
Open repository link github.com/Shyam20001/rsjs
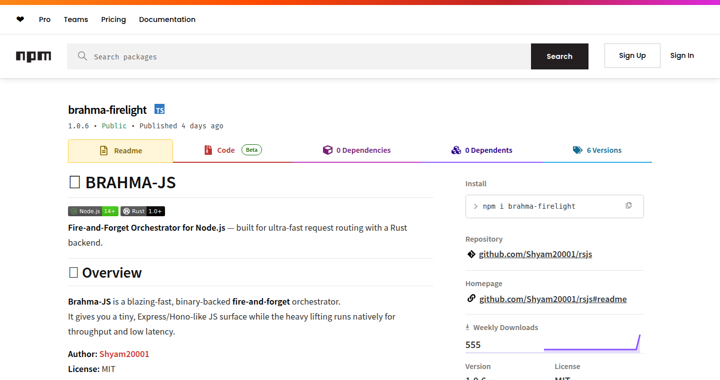pyautogui.click(x=535, y=254)
